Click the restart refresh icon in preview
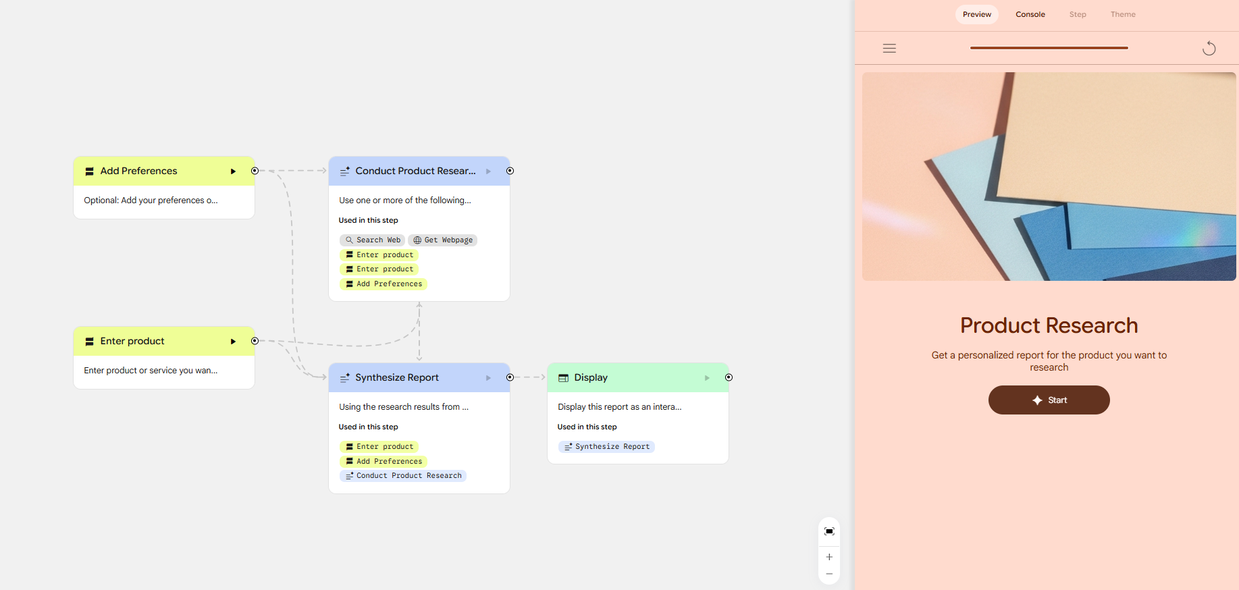Screen dimensions: 1239x590 click(x=1209, y=49)
